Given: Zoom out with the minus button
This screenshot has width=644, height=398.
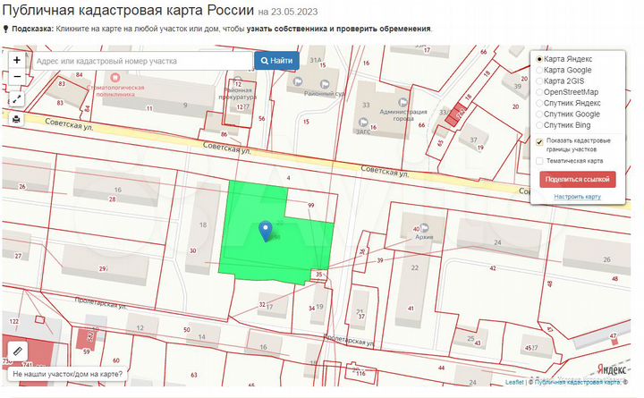Looking at the screenshot, I should coord(17,76).
